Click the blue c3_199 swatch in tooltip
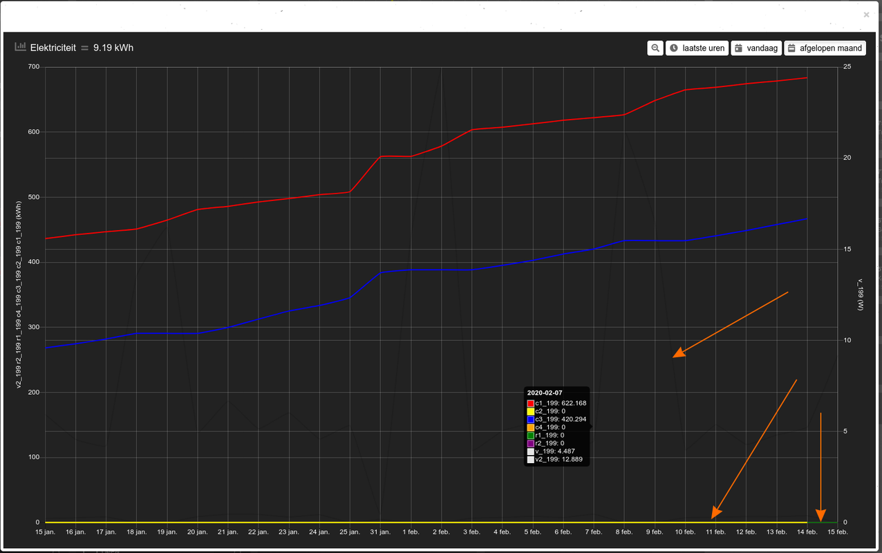882x553 pixels. (531, 419)
